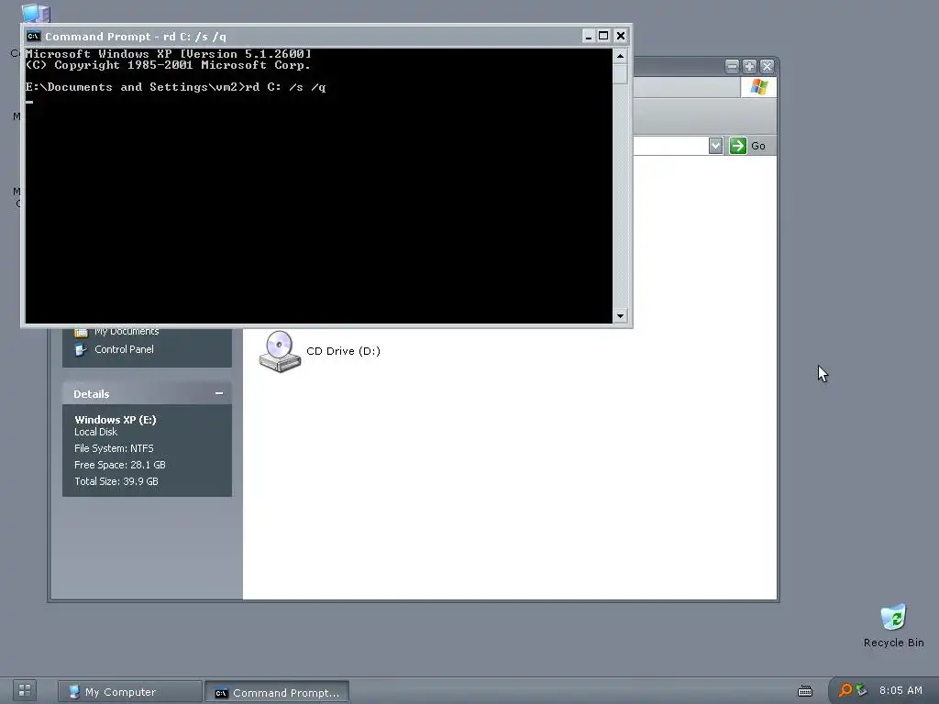Screen dimensions: 939x704
Task: Click the 8:05 AM clock
Action: pyautogui.click(x=900, y=690)
